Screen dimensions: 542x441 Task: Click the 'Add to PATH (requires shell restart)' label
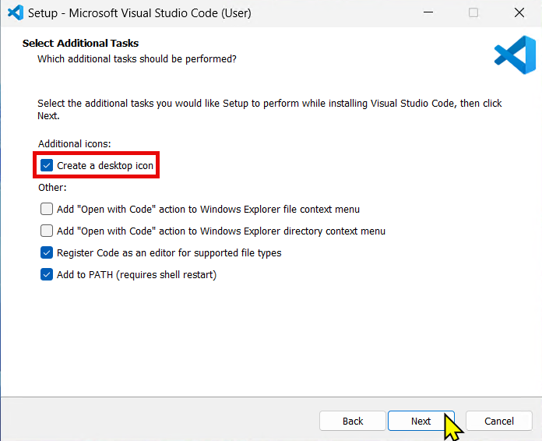click(136, 274)
